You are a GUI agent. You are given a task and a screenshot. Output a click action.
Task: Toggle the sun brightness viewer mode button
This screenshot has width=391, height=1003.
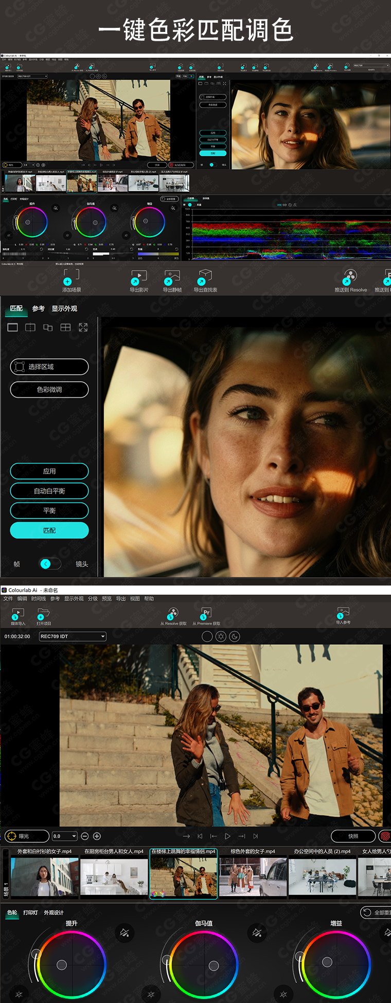click(221, 637)
